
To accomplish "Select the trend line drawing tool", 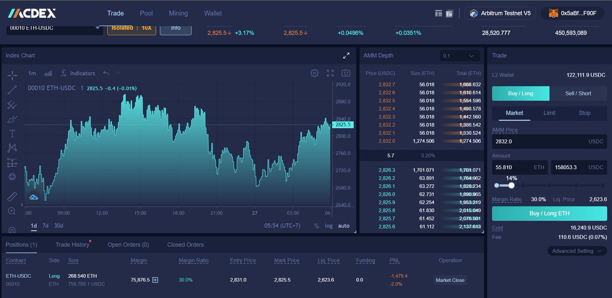I will (12, 90).
